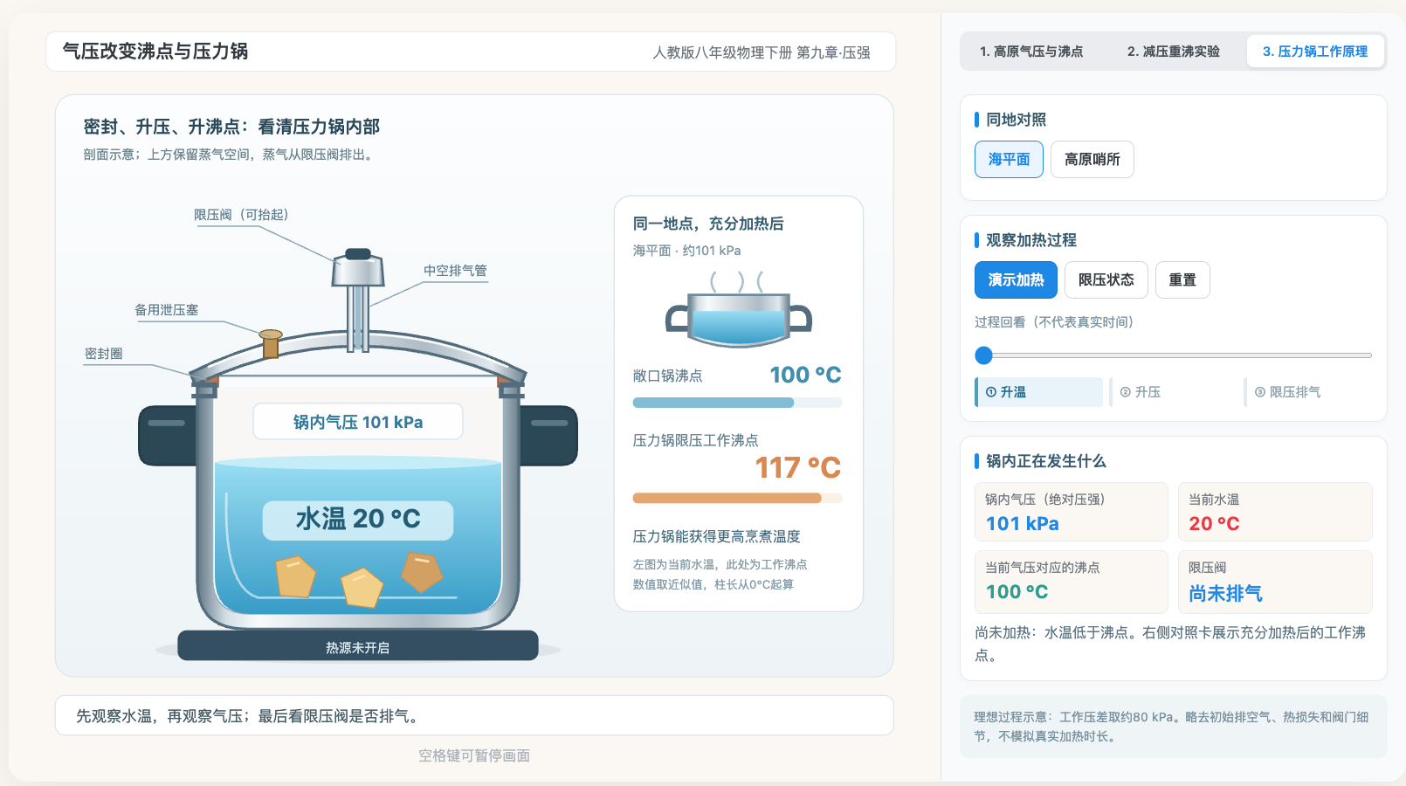Screen dimensions: 1406x786
Task: Click the 理想过程示意 footnote
Action: (1172, 727)
